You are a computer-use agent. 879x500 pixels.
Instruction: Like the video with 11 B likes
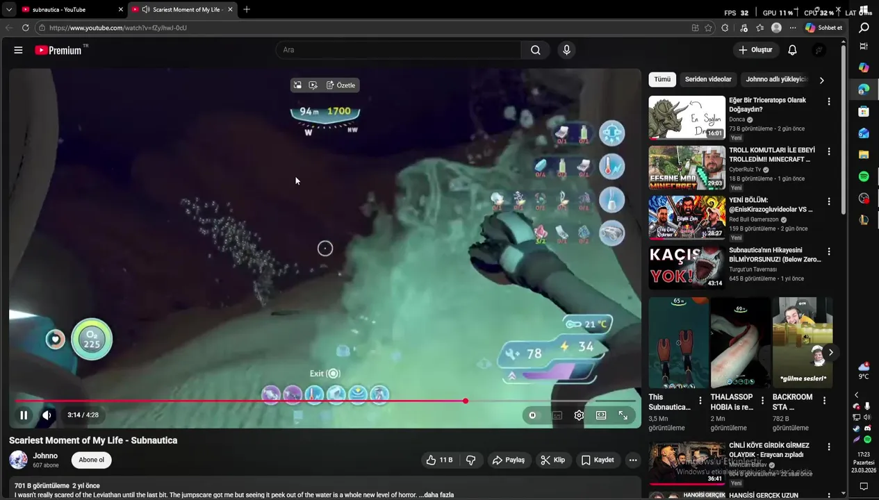[439, 460]
